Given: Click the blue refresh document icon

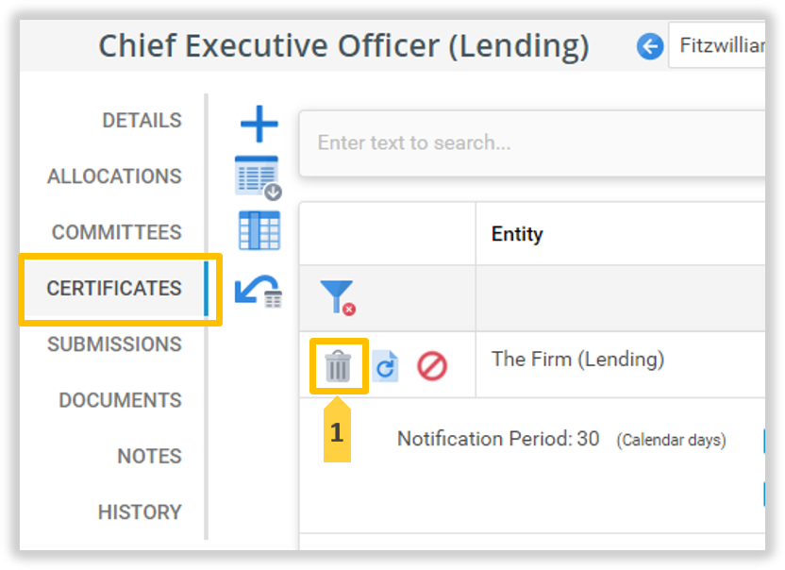Looking at the screenshot, I should pos(385,366).
